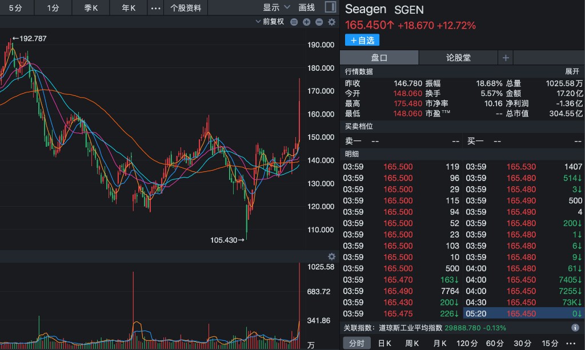The height and width of the screenshot is (350, 585).
Task: Switch chart to 分时 intraday view
Action: (x=356, y=343)
